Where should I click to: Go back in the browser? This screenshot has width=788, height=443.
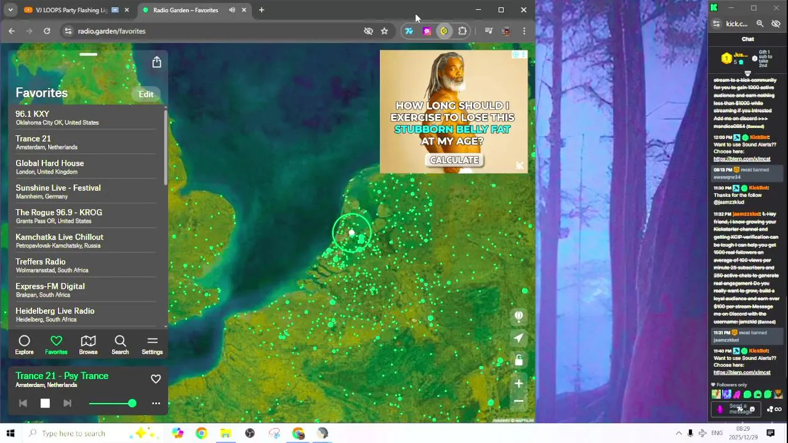point(12,31)
